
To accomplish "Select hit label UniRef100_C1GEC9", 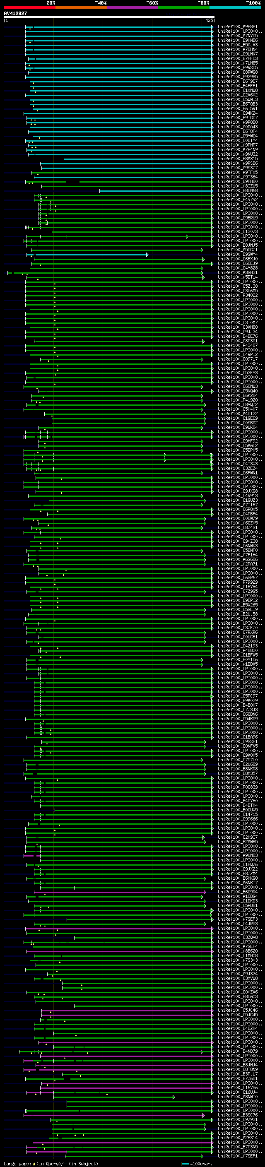I will (238, 418).
